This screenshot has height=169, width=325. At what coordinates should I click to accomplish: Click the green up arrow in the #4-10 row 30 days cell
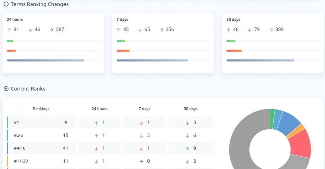(x=187, y=149)
